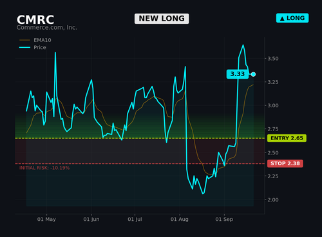This screenshot has width=322, height=237.
Task: Click the 3.33 current price label
Action: click(238, 74)
